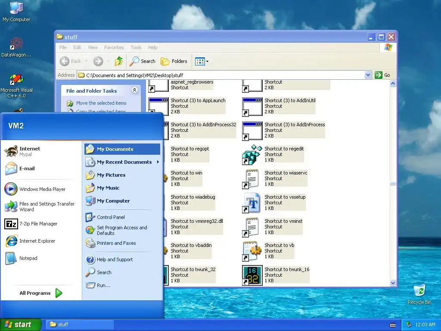Open the Run... dialog
This screenshot has width=441, height=331.
tap(98, 285)
